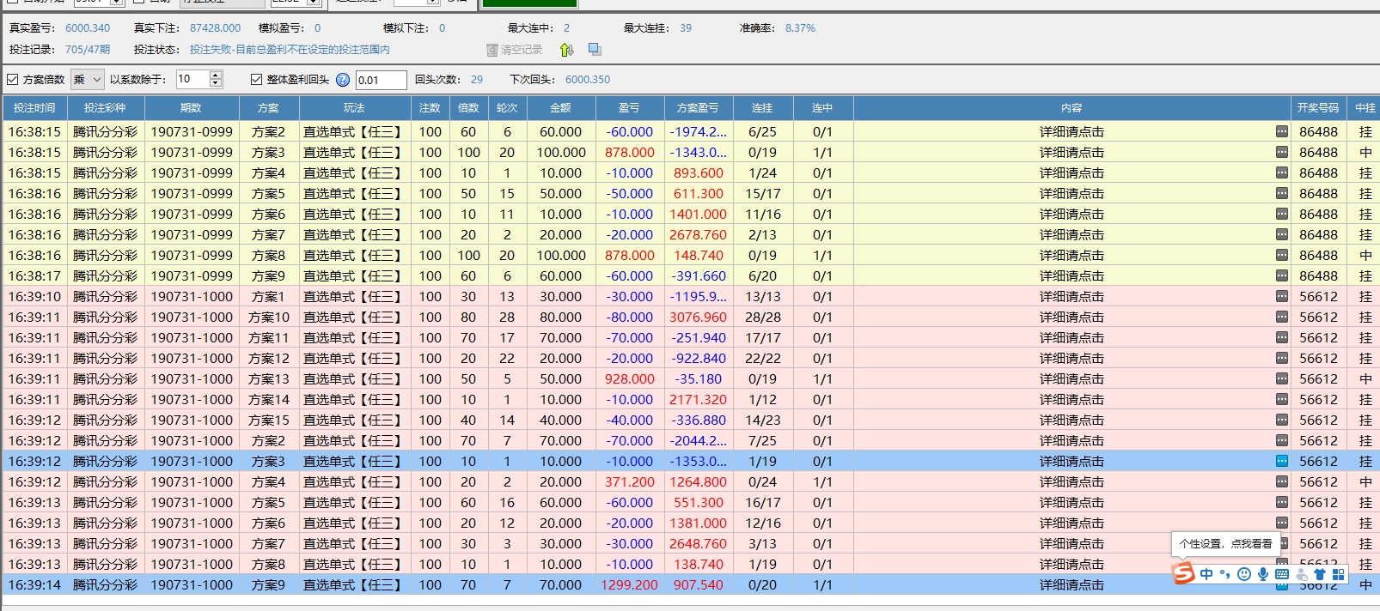Select the 928.000 profit cell in 方案13 row
Screen dimensions: 1380x611
[x=630, y=379]
